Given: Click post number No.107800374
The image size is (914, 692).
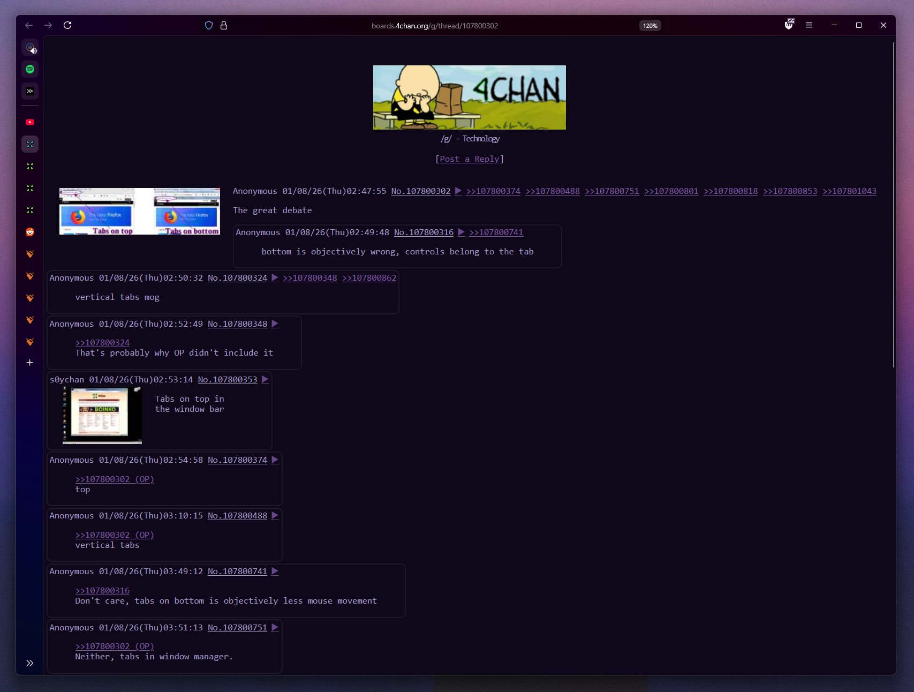Looking at the screenshot, I should [x=238, y=460].
